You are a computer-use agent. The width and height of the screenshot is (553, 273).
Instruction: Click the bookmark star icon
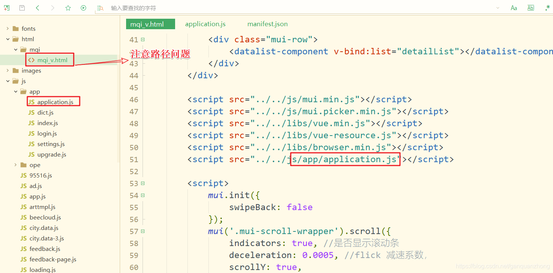pyautogui.click(x=68, y=8)
